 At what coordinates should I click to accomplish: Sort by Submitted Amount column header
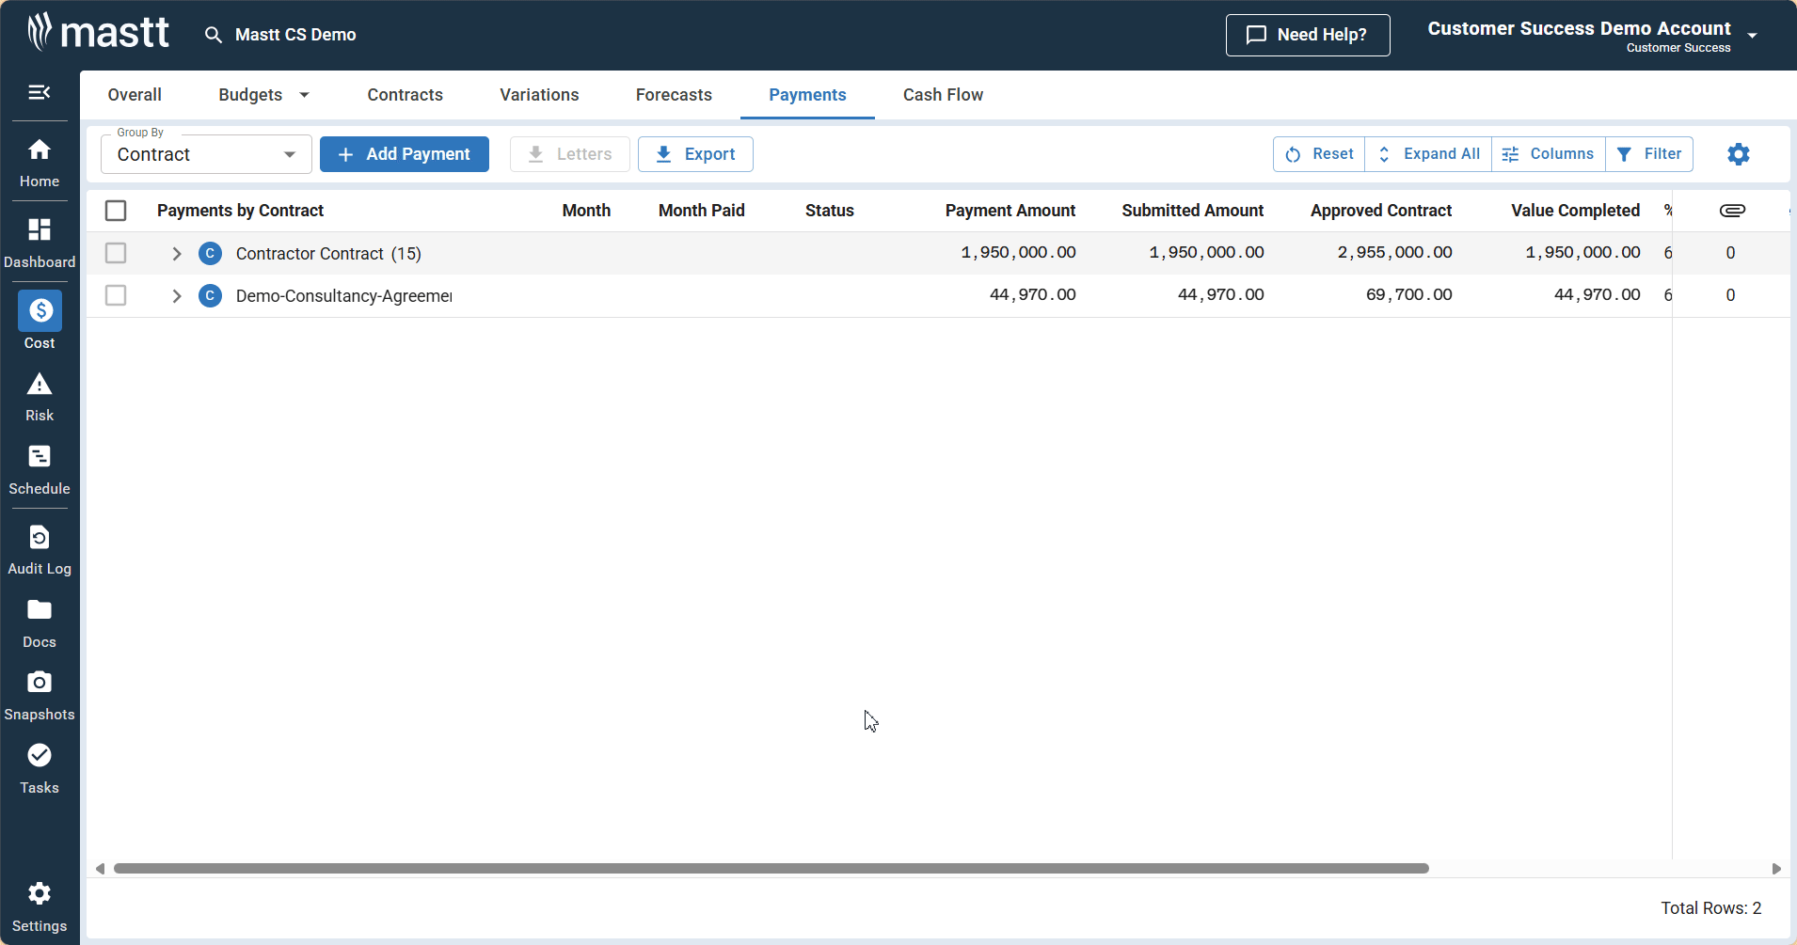click(1192, 211)
